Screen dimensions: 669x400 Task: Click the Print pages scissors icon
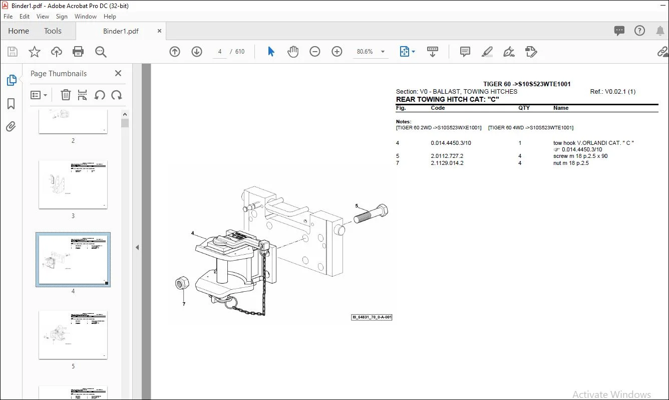(83, 95)
